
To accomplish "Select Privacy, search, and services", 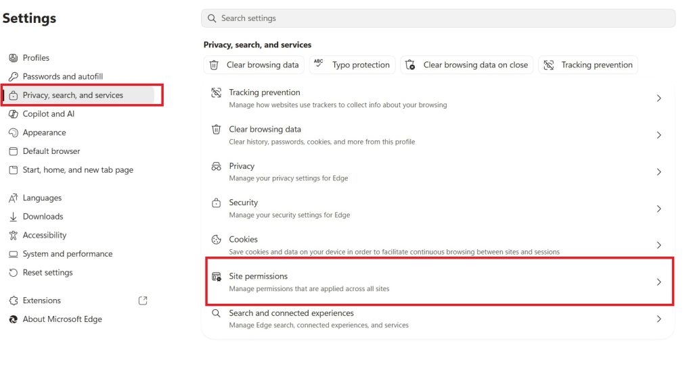I will (x=73, y=95).
